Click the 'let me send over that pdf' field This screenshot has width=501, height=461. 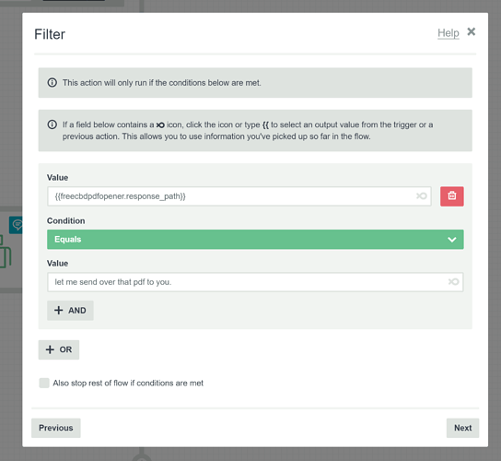pos(255,282)
